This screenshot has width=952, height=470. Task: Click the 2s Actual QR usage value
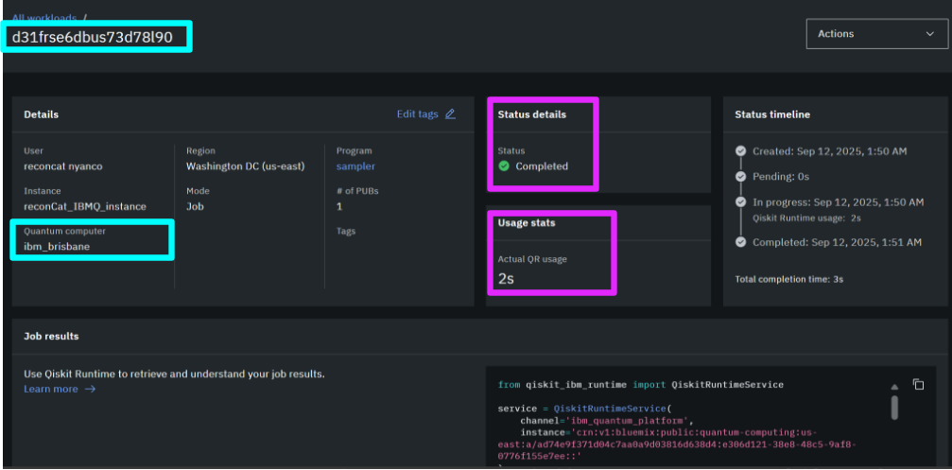pos(507,279)
